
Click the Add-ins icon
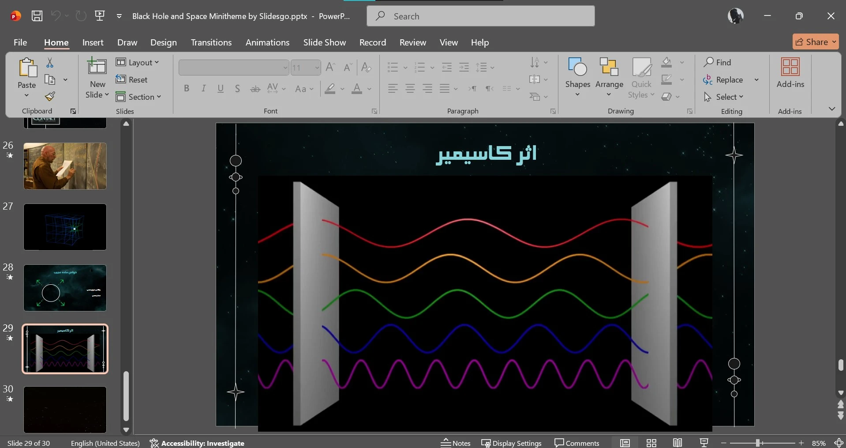point(790,73)
